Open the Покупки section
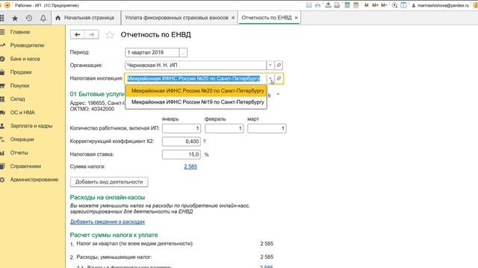This screenshot has height=268, width=478. tap(20, 86)
